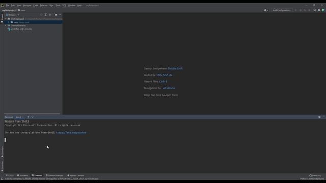The image size is (326, 183).
Task: Open the Problems tool window tab
Action: (x=22, y=175)
